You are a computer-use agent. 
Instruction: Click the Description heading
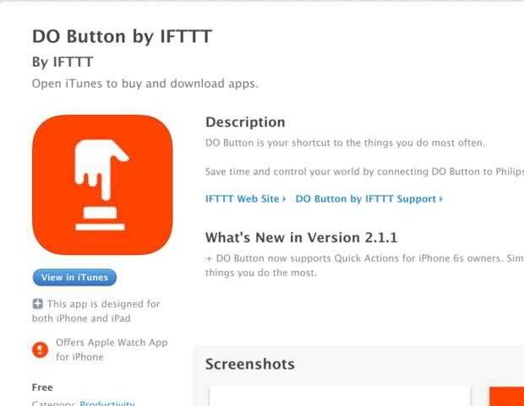245,122
